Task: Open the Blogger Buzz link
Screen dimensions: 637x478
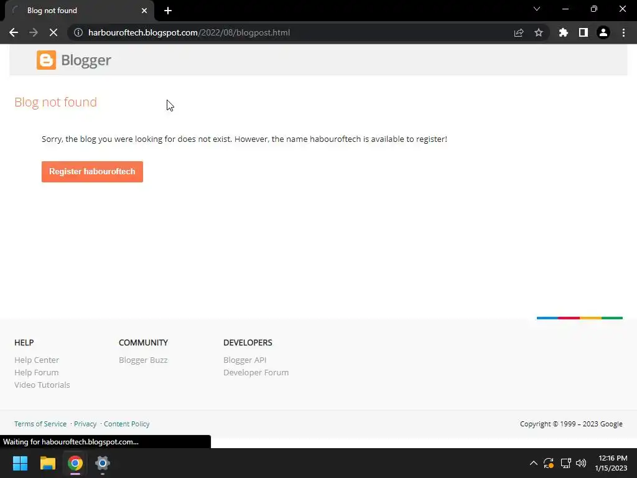Action: (143, 360)
